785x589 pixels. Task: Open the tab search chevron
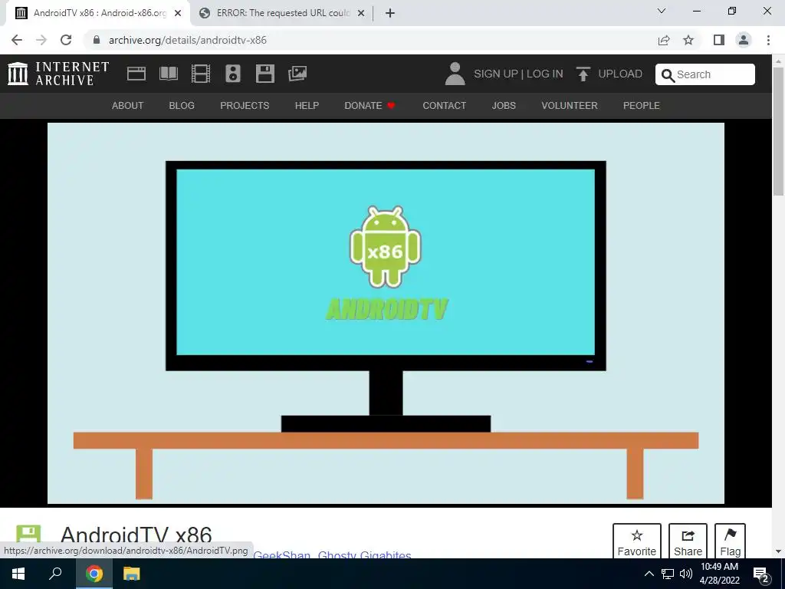click(662, 11)
